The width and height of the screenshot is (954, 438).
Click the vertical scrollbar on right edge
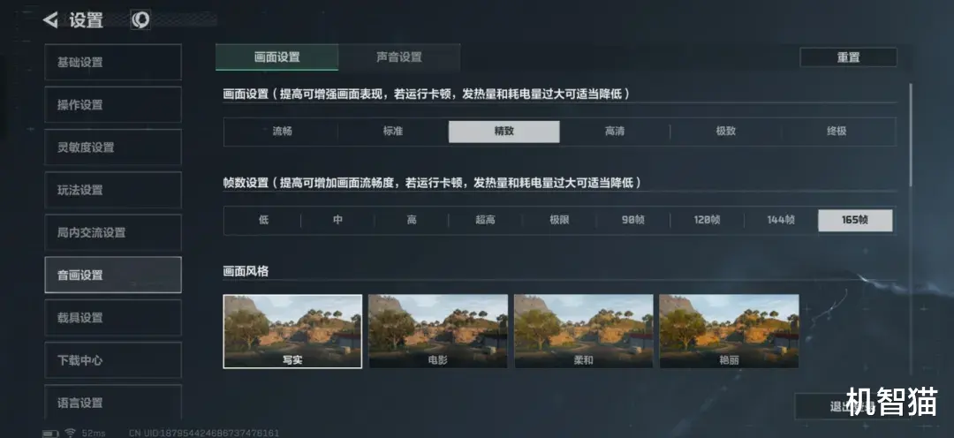(911, 135)
